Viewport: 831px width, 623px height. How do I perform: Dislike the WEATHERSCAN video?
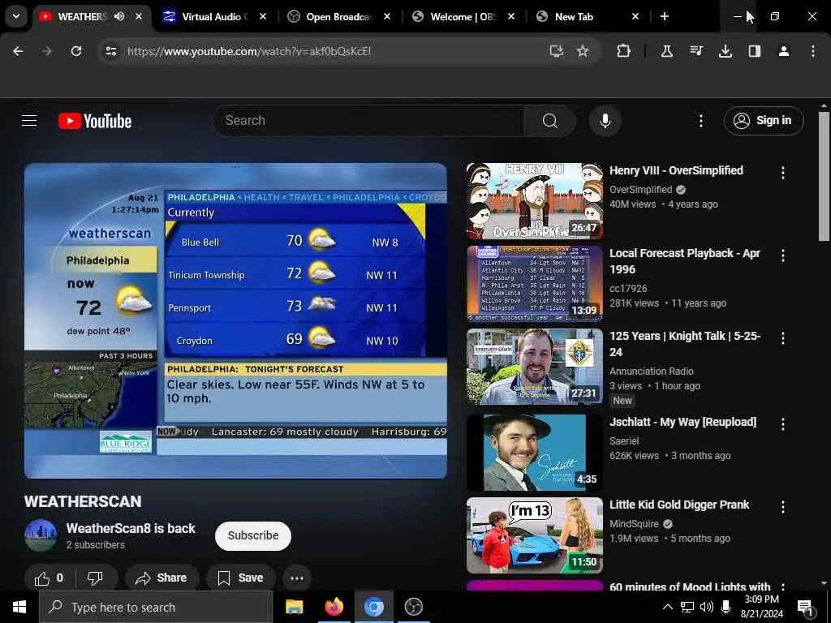coord(95,578)
